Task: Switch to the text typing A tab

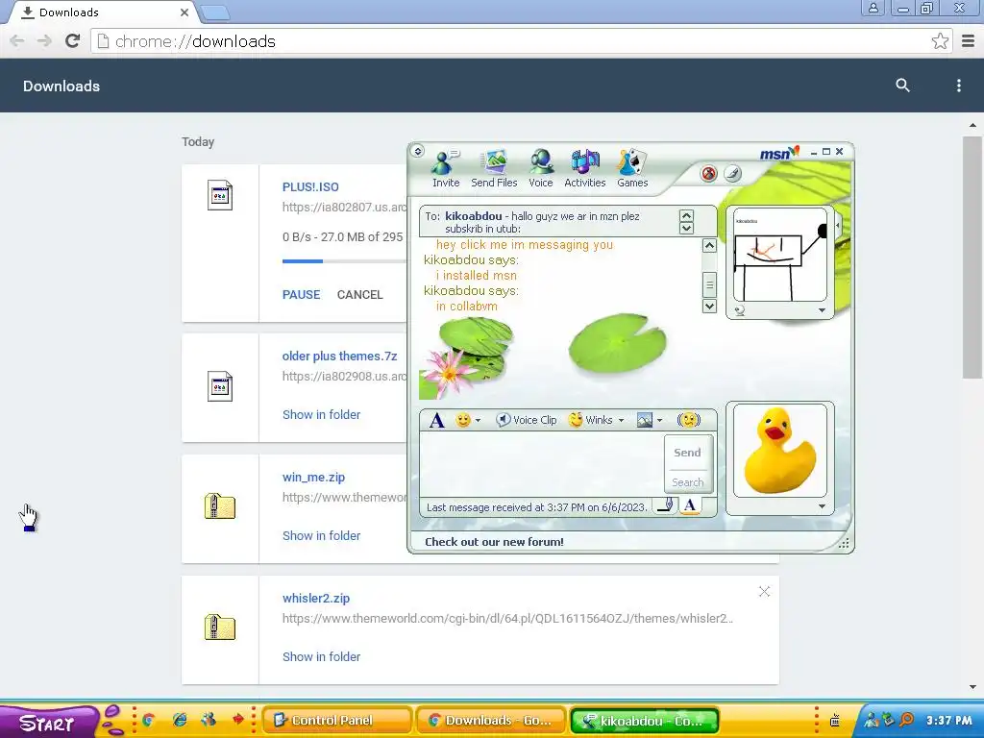Action: tap(690, 505)
